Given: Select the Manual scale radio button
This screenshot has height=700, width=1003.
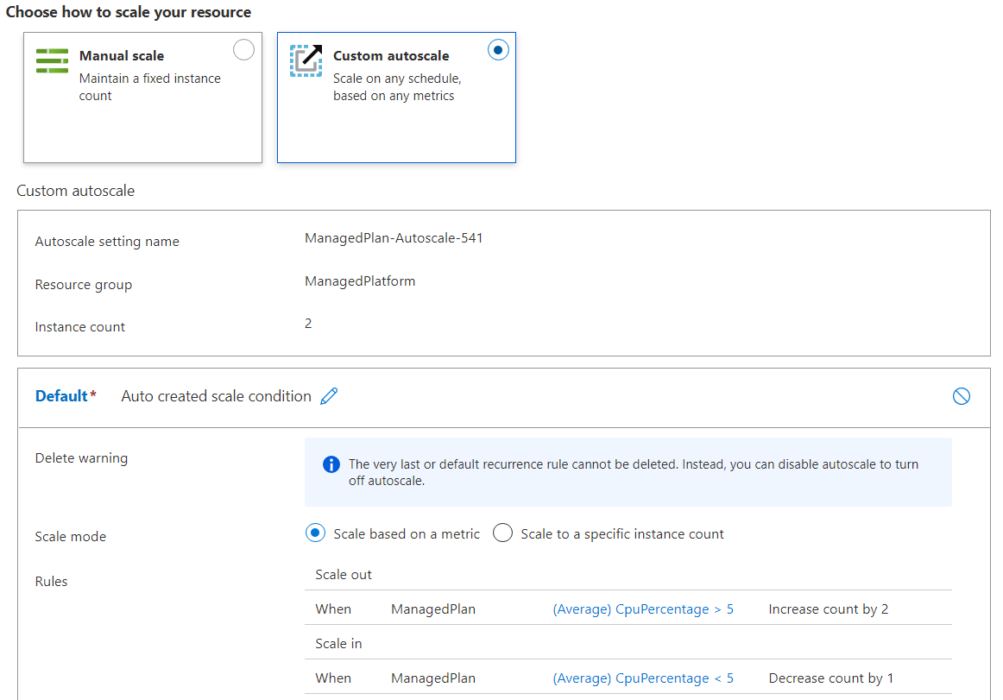Looking at the screenshot, I should [x=244, y=50].
